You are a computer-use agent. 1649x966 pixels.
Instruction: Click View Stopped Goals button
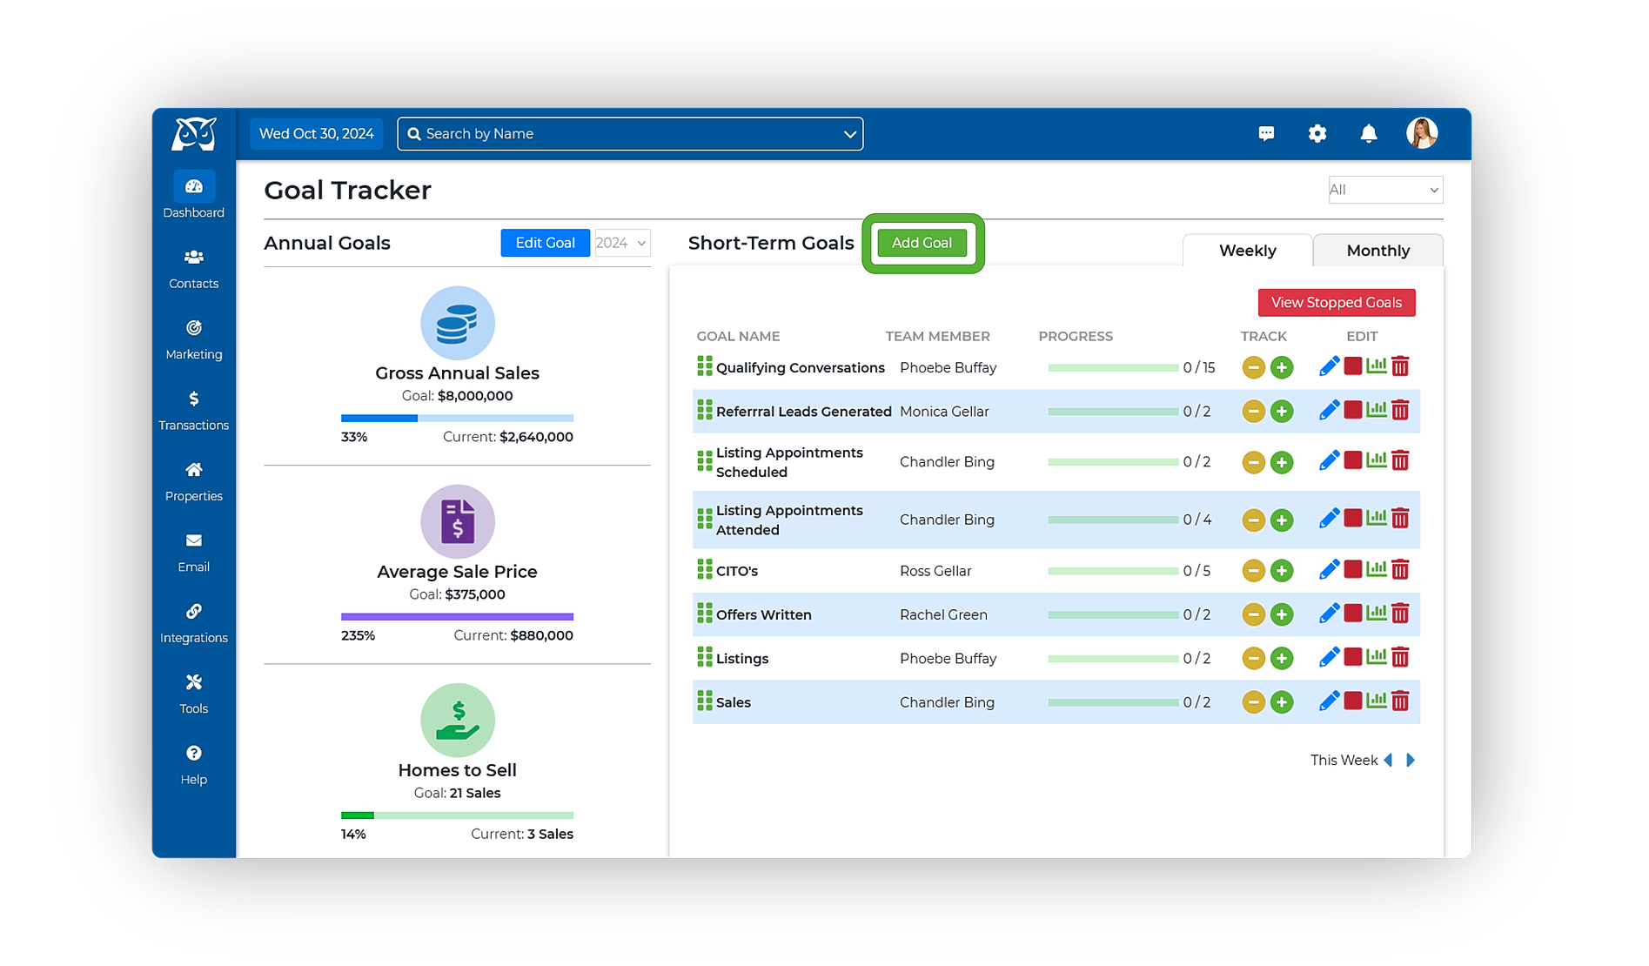(x=1336, y=303)
